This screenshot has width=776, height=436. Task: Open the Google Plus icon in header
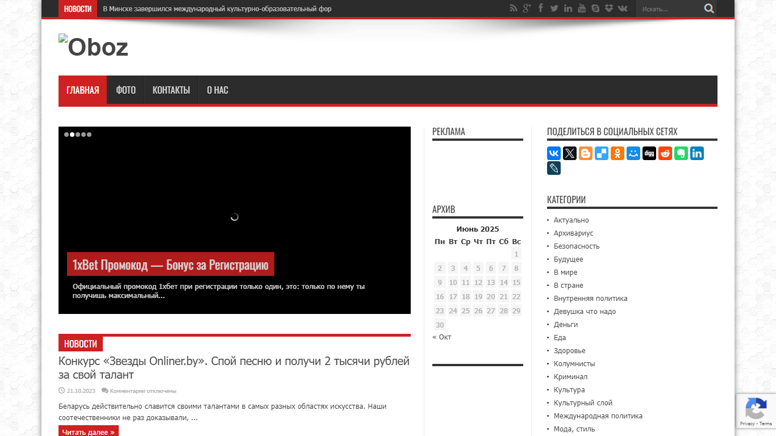pos(527,8)
